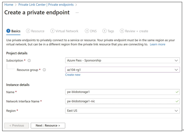
Task: Expand the Region dropdown showing East US
Action: [x=122, y=111]
